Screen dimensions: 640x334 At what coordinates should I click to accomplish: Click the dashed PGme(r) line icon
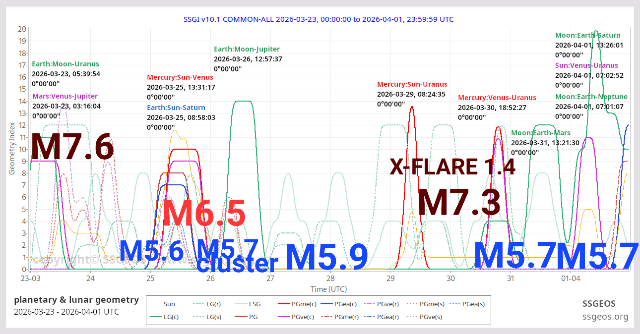pos(326,316)
